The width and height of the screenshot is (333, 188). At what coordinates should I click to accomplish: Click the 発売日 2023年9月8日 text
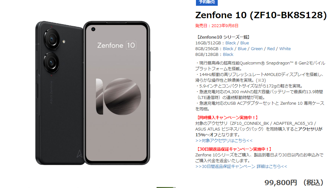[217, 26]
